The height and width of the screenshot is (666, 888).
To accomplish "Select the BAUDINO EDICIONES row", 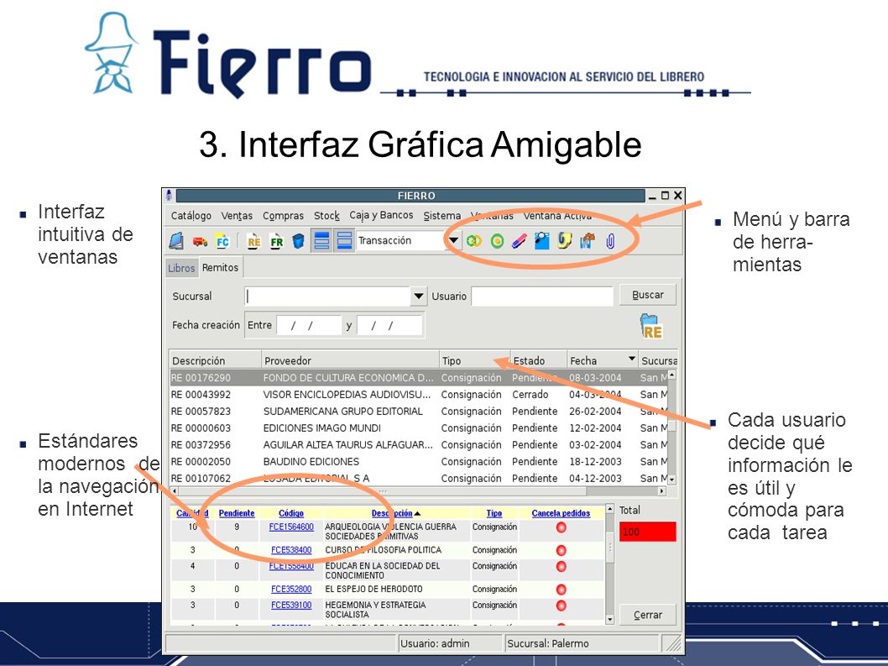I will coord(419,461).
